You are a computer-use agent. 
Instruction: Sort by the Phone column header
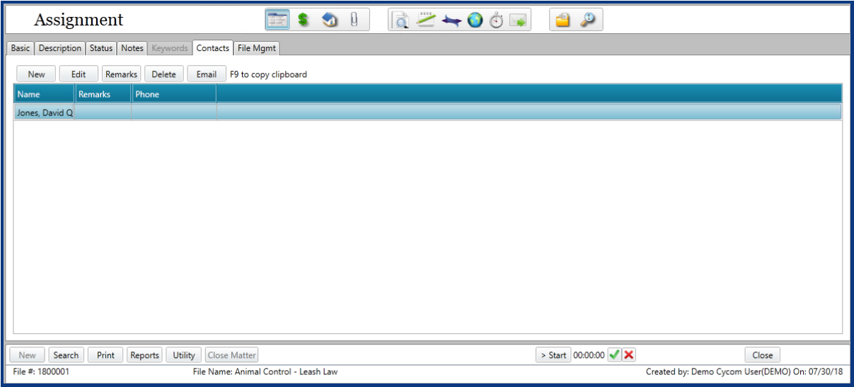pyautogui.click(x=174, y=94)
